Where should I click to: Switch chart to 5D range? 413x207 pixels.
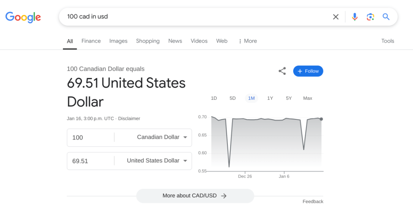point(233,98)
